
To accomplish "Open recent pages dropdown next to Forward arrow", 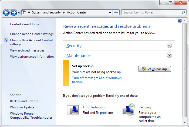I will click(x=19, y=12).
